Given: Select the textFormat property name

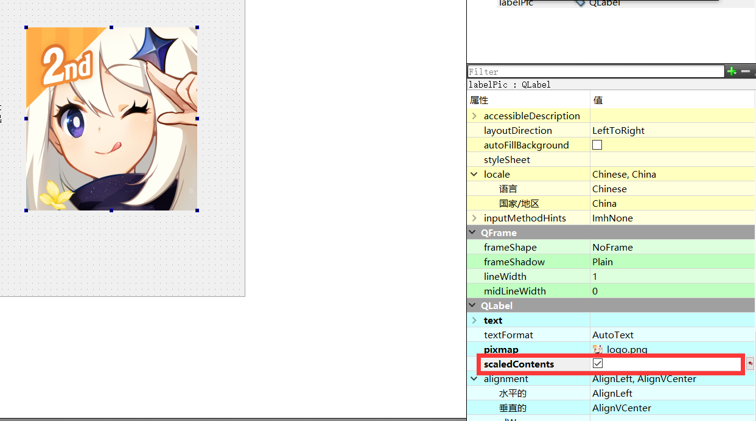Looking at the screenshot, I should pyautogui.click(x=508, y=335).
